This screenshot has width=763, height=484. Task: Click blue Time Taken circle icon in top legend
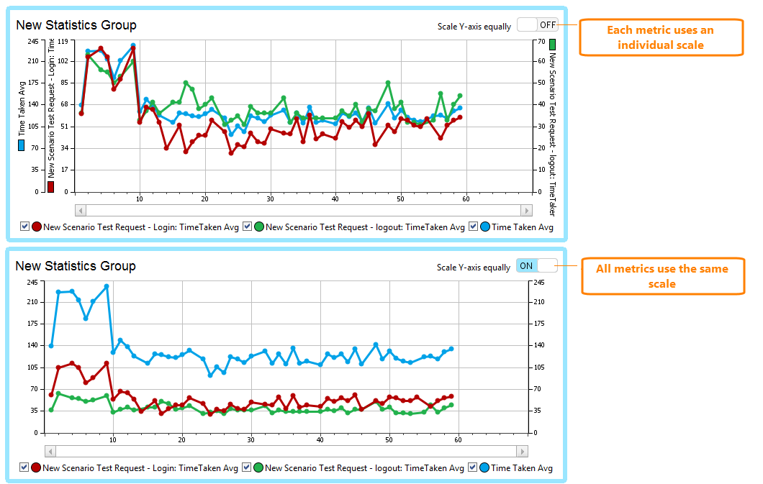pyautogui.click(x=484, y=227)
